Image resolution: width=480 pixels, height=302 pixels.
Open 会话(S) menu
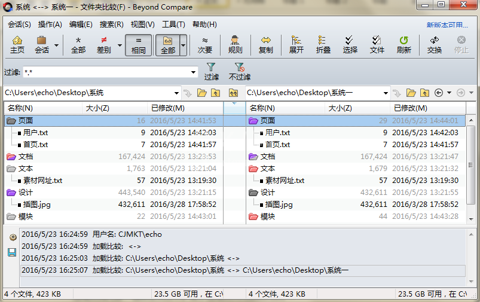click(x=19, y=25)
